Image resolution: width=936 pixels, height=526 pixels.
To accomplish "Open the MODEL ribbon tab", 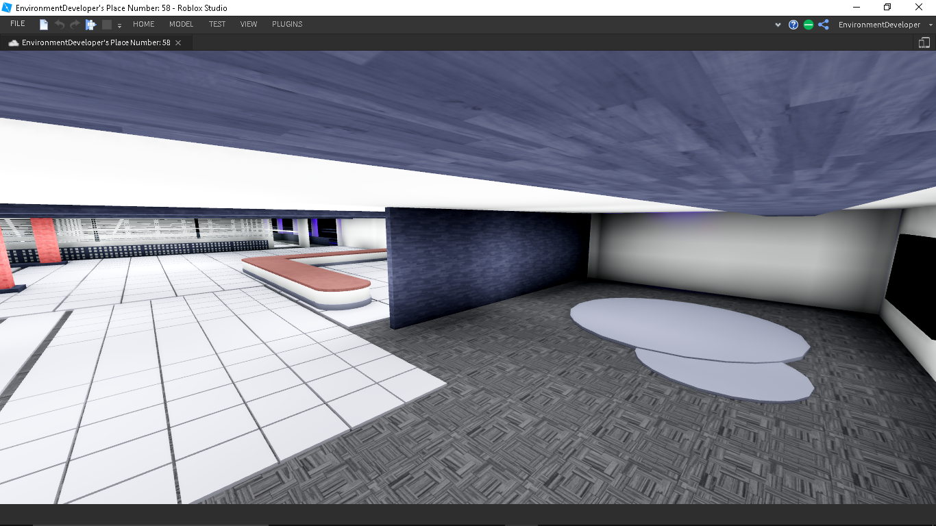I will pyautogui.click(x=182, y=24).
